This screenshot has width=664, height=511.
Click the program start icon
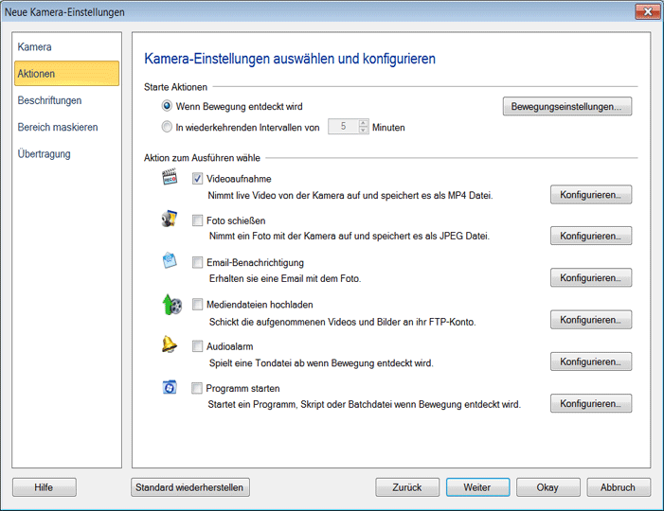(x=170, y=387)
